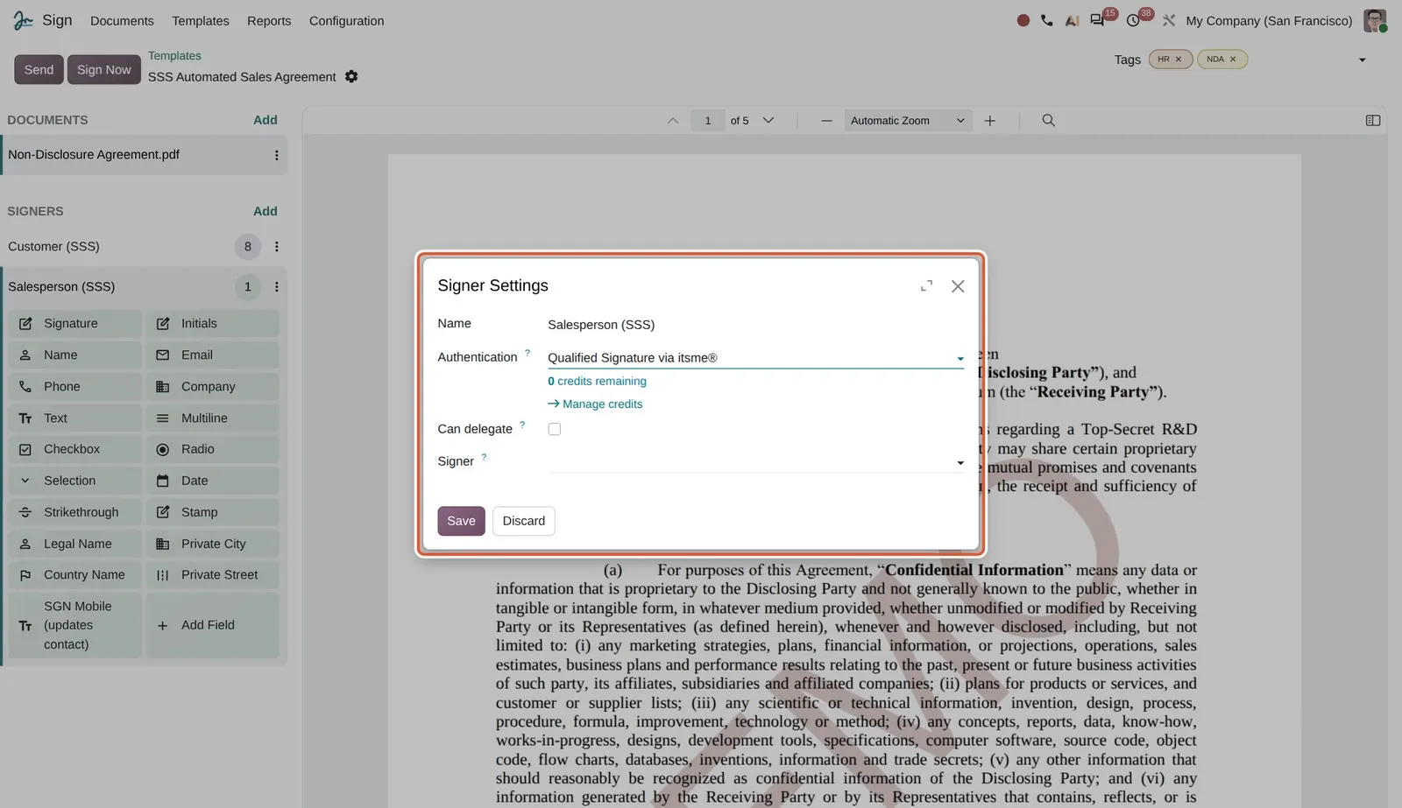Select the Private City field type
The image size is (1402, 808).
[x=212, y=544]
